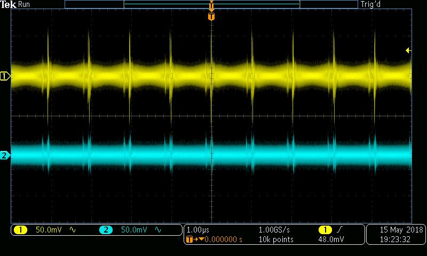427x256 pixels.
Task: Open the 1.00µs timebase setting
Action: [x=199, y=230]
